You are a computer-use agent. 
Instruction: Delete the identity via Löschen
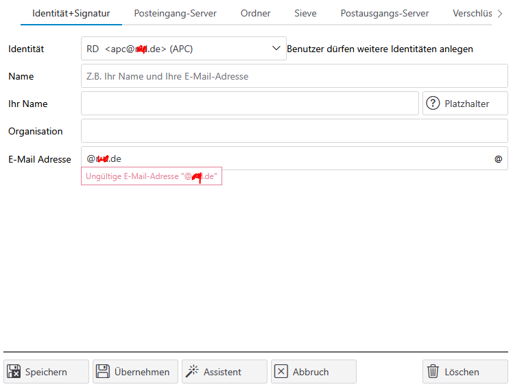465,372
